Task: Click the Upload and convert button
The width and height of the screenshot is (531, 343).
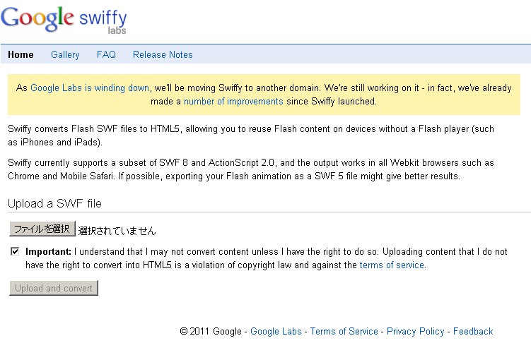Action: click(x=54, y=288)
